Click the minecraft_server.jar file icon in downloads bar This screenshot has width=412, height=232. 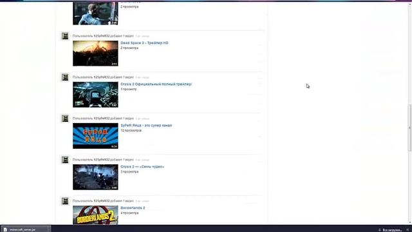pos(5,229)
